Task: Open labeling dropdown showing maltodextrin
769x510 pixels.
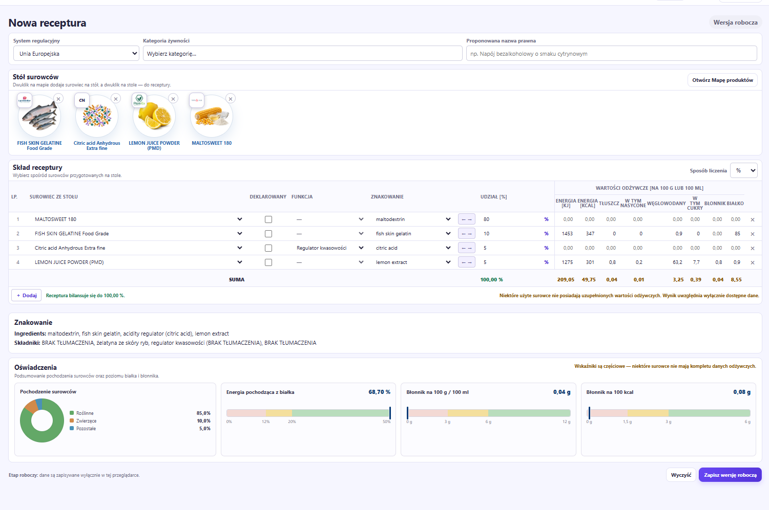Action: tap(413, 219)
